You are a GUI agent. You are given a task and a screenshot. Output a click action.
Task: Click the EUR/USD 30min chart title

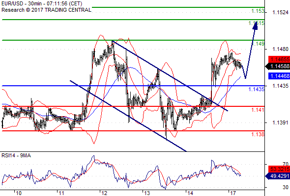pyautogui.click(x=42, y=4)
